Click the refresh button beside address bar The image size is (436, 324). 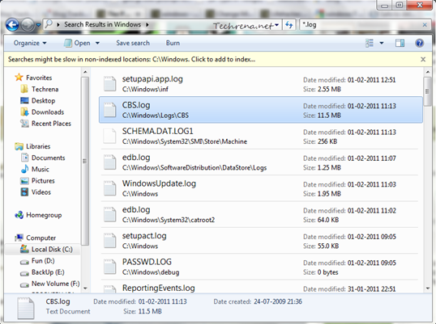pos(289,25)
